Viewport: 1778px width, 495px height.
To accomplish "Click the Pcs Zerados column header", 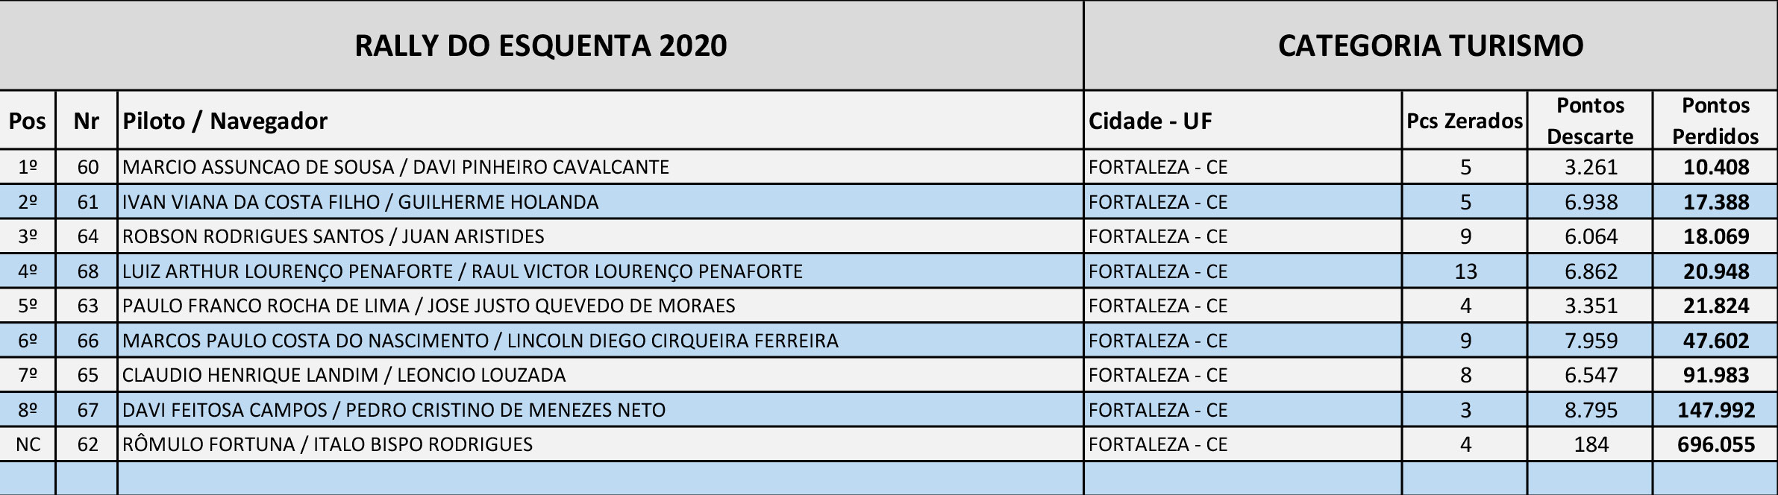I will pos(1465,121).
